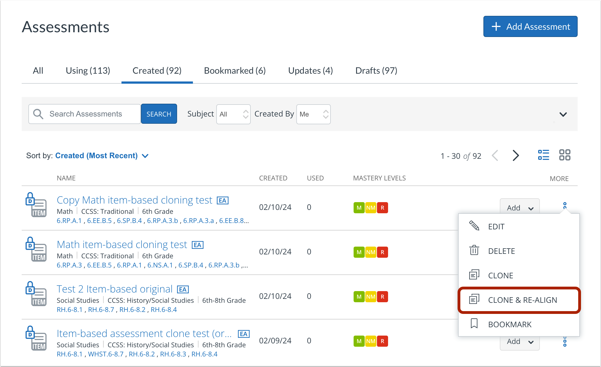Open three-dot menu for last assessment row
Image resolution: width=601 pixels, height=367 pixels.
(565, 342)
